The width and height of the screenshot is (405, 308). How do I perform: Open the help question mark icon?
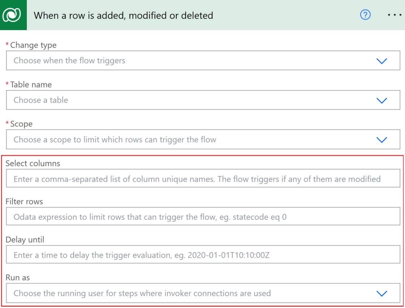point(365,15)
